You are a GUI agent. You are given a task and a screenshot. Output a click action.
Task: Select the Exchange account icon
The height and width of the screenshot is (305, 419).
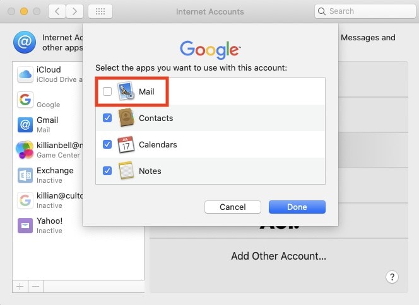(25, 175)
